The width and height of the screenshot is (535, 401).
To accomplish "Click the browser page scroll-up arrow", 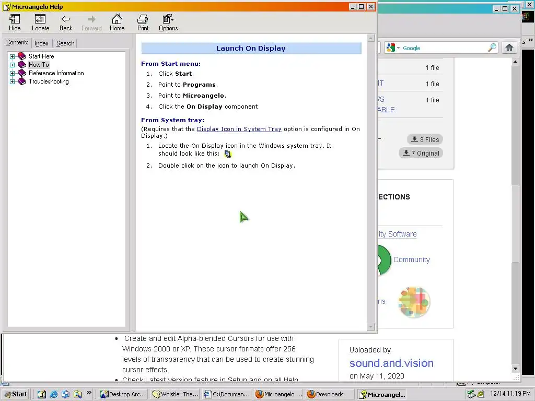I will coord(516,62).
